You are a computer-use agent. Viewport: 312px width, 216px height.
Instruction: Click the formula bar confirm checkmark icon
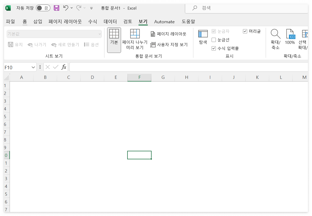pyautogui.click(x=56, y=67)
